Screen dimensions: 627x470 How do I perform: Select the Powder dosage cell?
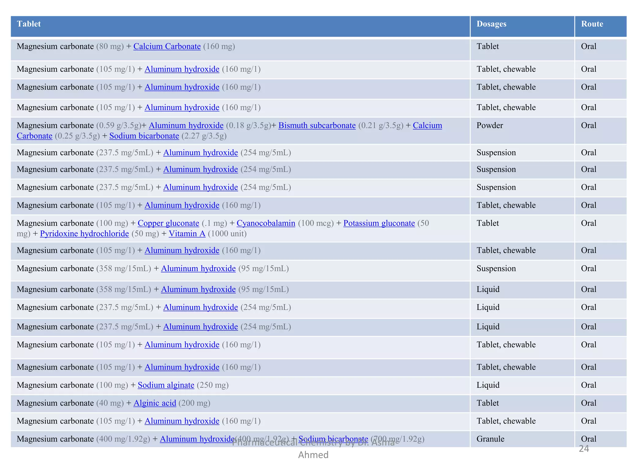click(490, 125)
